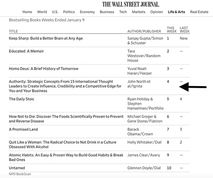Click the Untamed book title
This screenshot has width=213, height=178.
pos(17,168)
